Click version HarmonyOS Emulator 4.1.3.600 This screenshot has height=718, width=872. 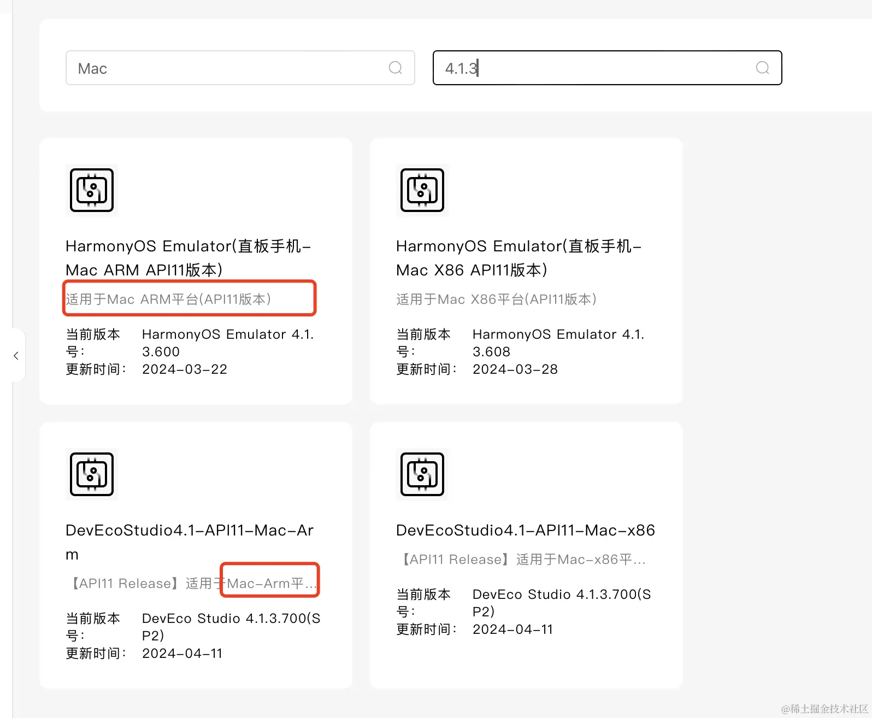(228, 343)
